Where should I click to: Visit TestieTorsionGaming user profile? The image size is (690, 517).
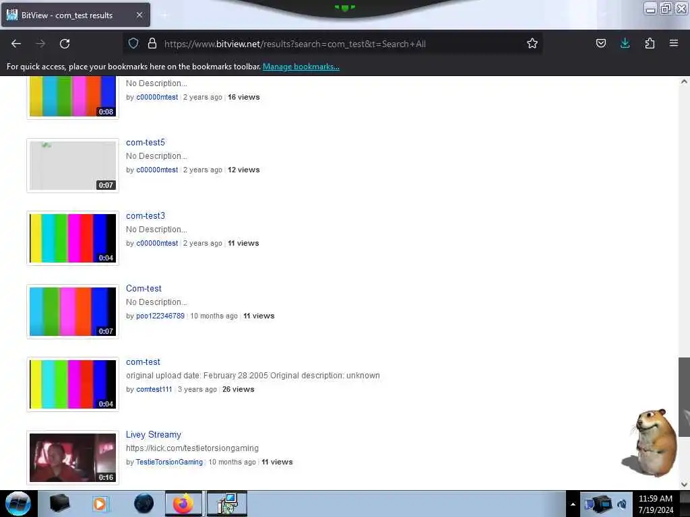coord(169,462)
